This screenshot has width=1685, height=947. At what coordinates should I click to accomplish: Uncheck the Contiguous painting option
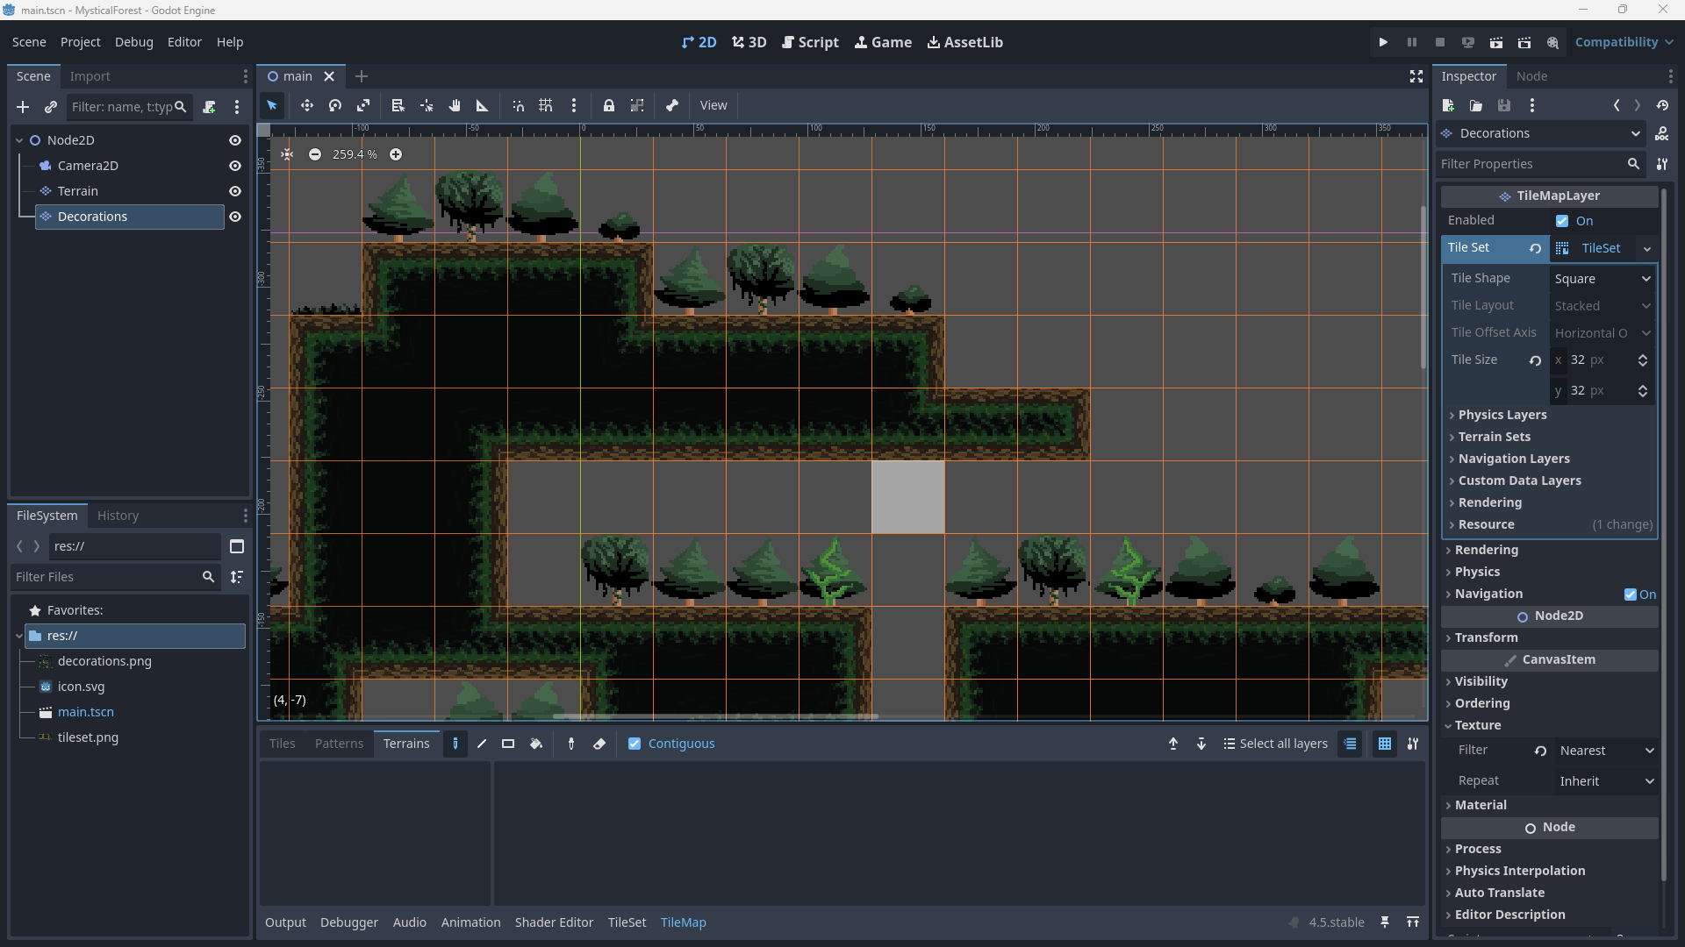coord(635,744)
